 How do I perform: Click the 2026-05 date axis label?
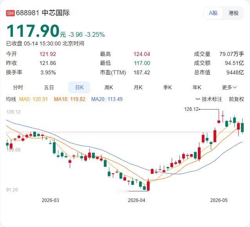pos(219,200)
